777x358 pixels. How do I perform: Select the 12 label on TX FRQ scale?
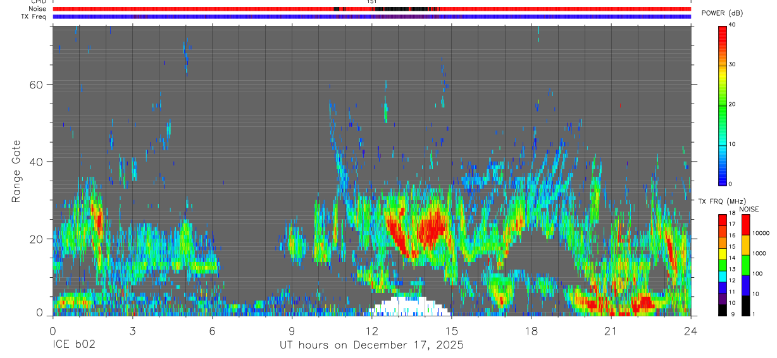(x=733, y=280)
